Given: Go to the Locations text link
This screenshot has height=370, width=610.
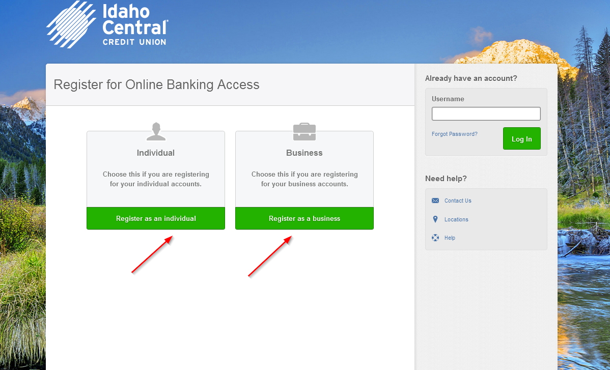Looking at the screenshot, I should (456, 219).
